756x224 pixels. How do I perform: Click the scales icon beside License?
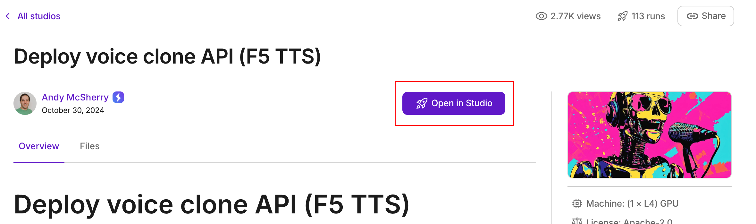click(577, 221)
